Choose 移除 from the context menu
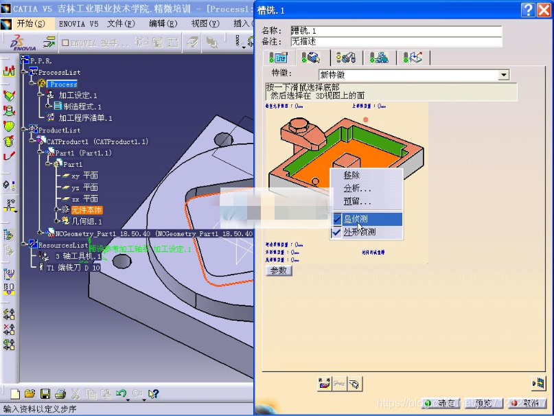Viewport: 554px width, 416px height. coord(366,175)
